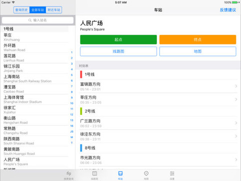Jump to index 10 in sidebar
The height and width of the screenshot is (181, 241).
72,103
